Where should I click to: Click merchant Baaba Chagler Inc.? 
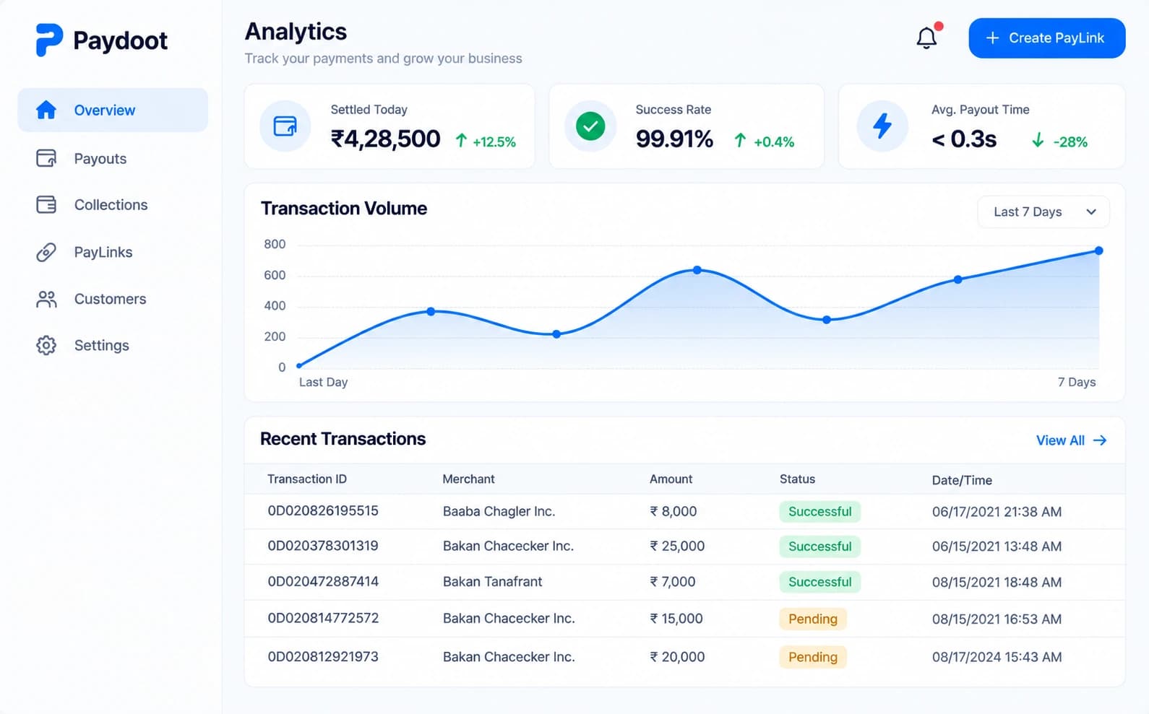click(x=499, y=511)
